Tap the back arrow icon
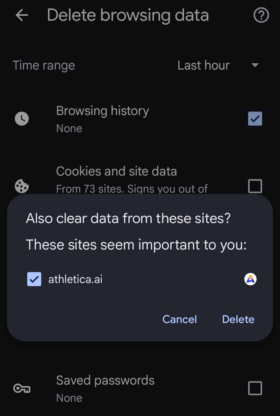This screenshot has width=280, height=416. coord(22,15)
